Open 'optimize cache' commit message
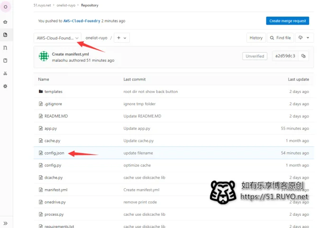Screen dimensions: 327x228 137,165
